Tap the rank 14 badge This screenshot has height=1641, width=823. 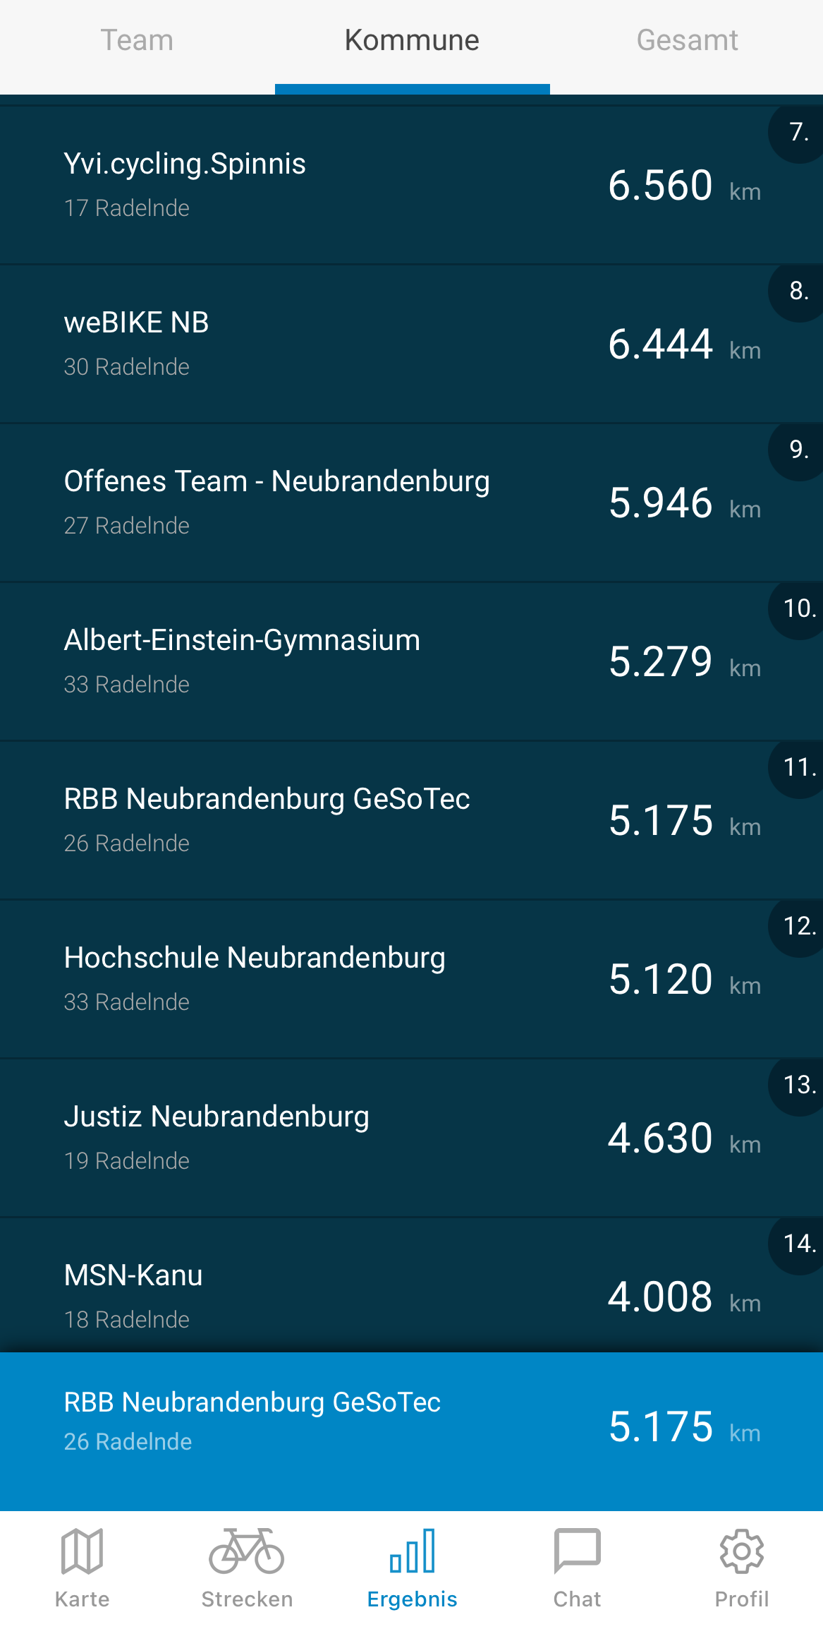[x=799, y=1244]
